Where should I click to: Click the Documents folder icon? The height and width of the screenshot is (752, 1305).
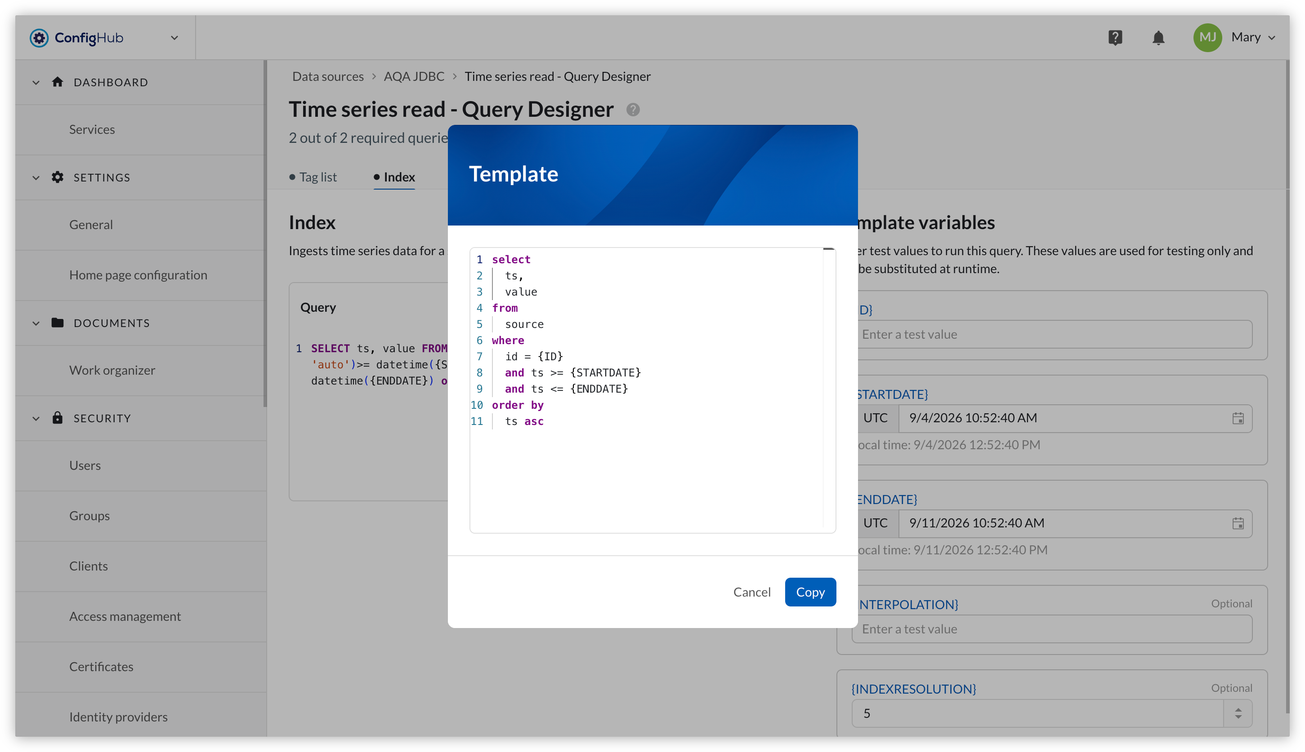coord(58,323)
